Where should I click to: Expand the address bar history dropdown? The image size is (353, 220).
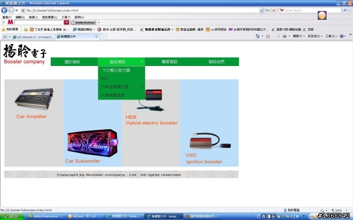click(261, 10)
